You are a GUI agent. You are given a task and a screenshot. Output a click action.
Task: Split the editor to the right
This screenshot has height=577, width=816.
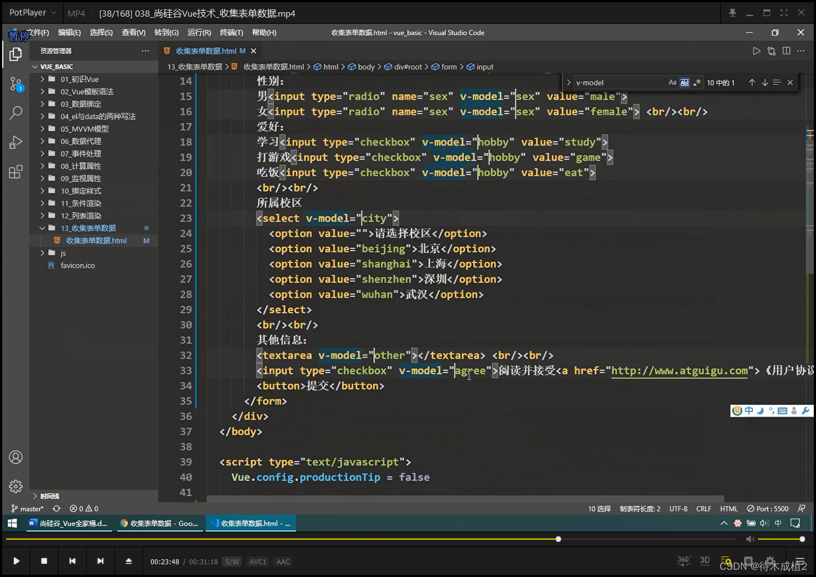coord(786,51)
